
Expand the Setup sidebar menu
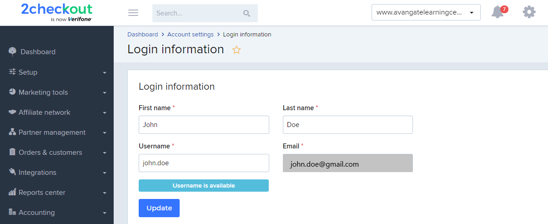[57, 72]
